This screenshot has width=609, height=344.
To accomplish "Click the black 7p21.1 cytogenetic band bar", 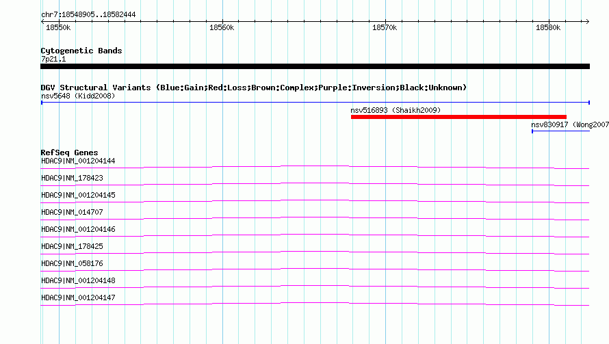I will tap(315, 66).
